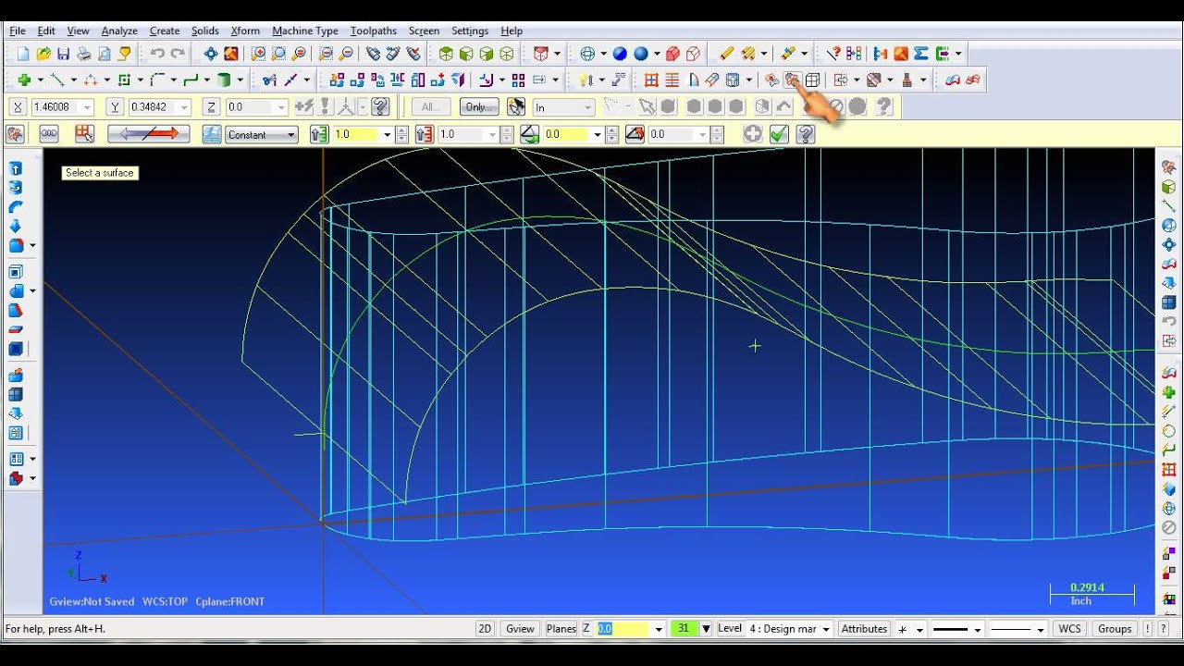Image resolution: width=1184 pixels, height=666 pixels.
Task: Select the Create Line tool
Action: [x=57, y=80]
